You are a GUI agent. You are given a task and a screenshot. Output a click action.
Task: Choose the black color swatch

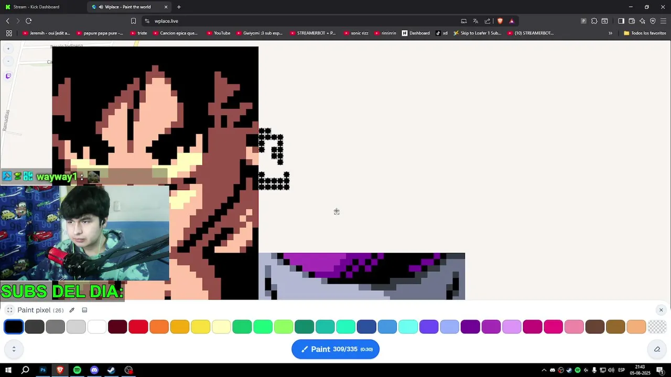14,327
